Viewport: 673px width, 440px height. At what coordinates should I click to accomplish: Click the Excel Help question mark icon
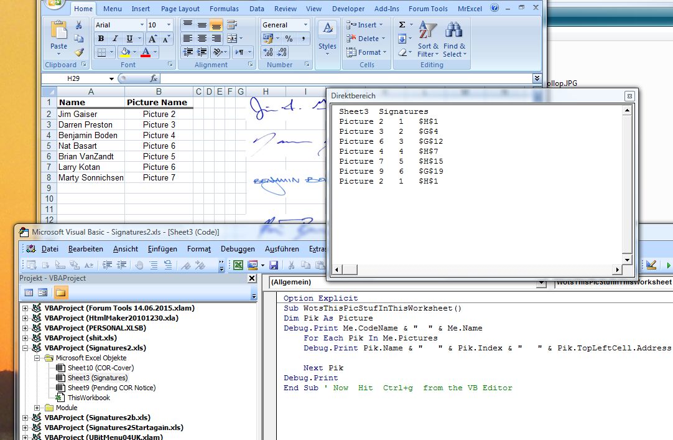coord(494,7)
